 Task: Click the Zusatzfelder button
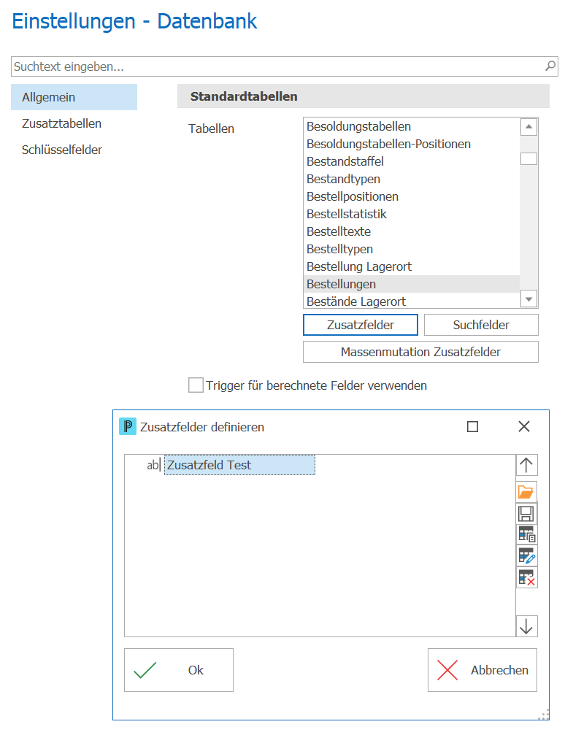pyautogui.click(x=361, y=325)
